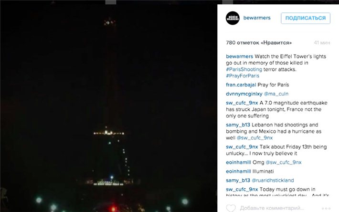Click the Подписаться follow button
This screenshot has height=212, width=339.
tap(306, 18)
